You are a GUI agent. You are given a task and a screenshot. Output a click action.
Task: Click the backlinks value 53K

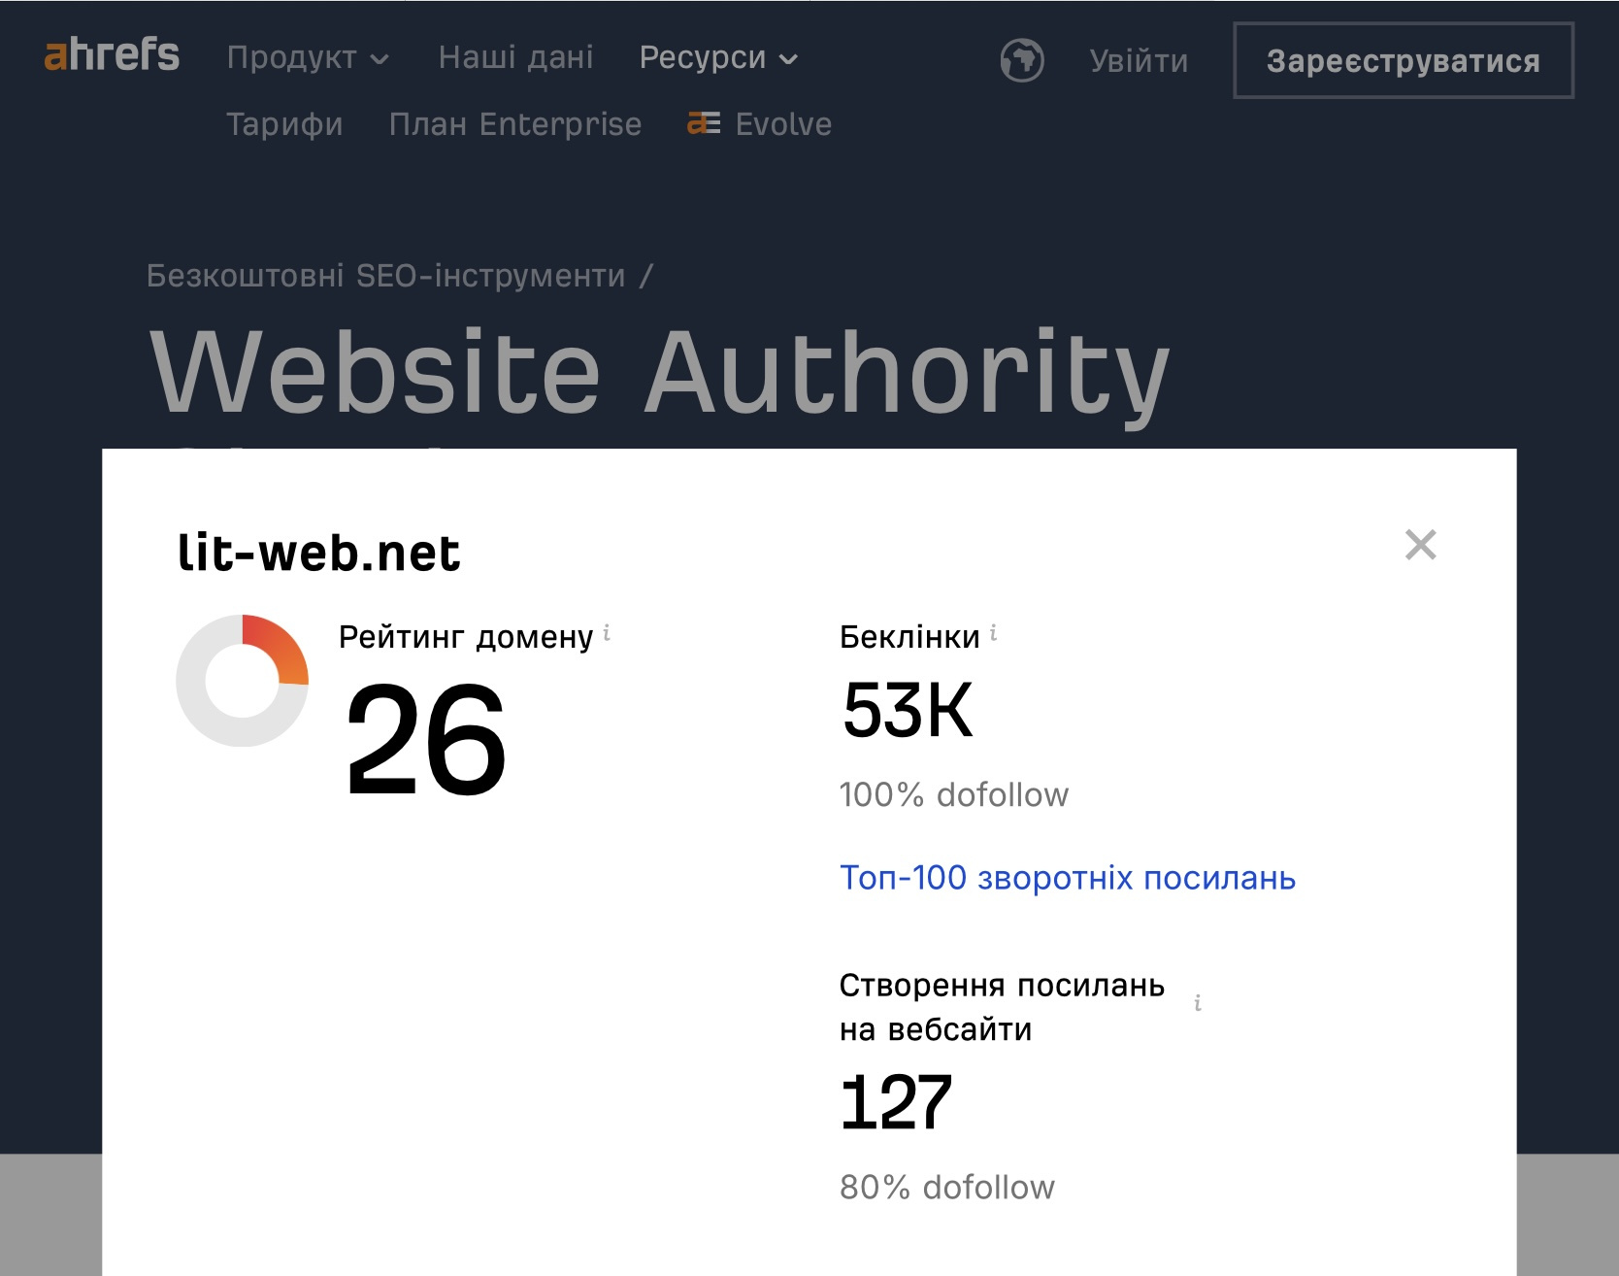pos(908,710)
